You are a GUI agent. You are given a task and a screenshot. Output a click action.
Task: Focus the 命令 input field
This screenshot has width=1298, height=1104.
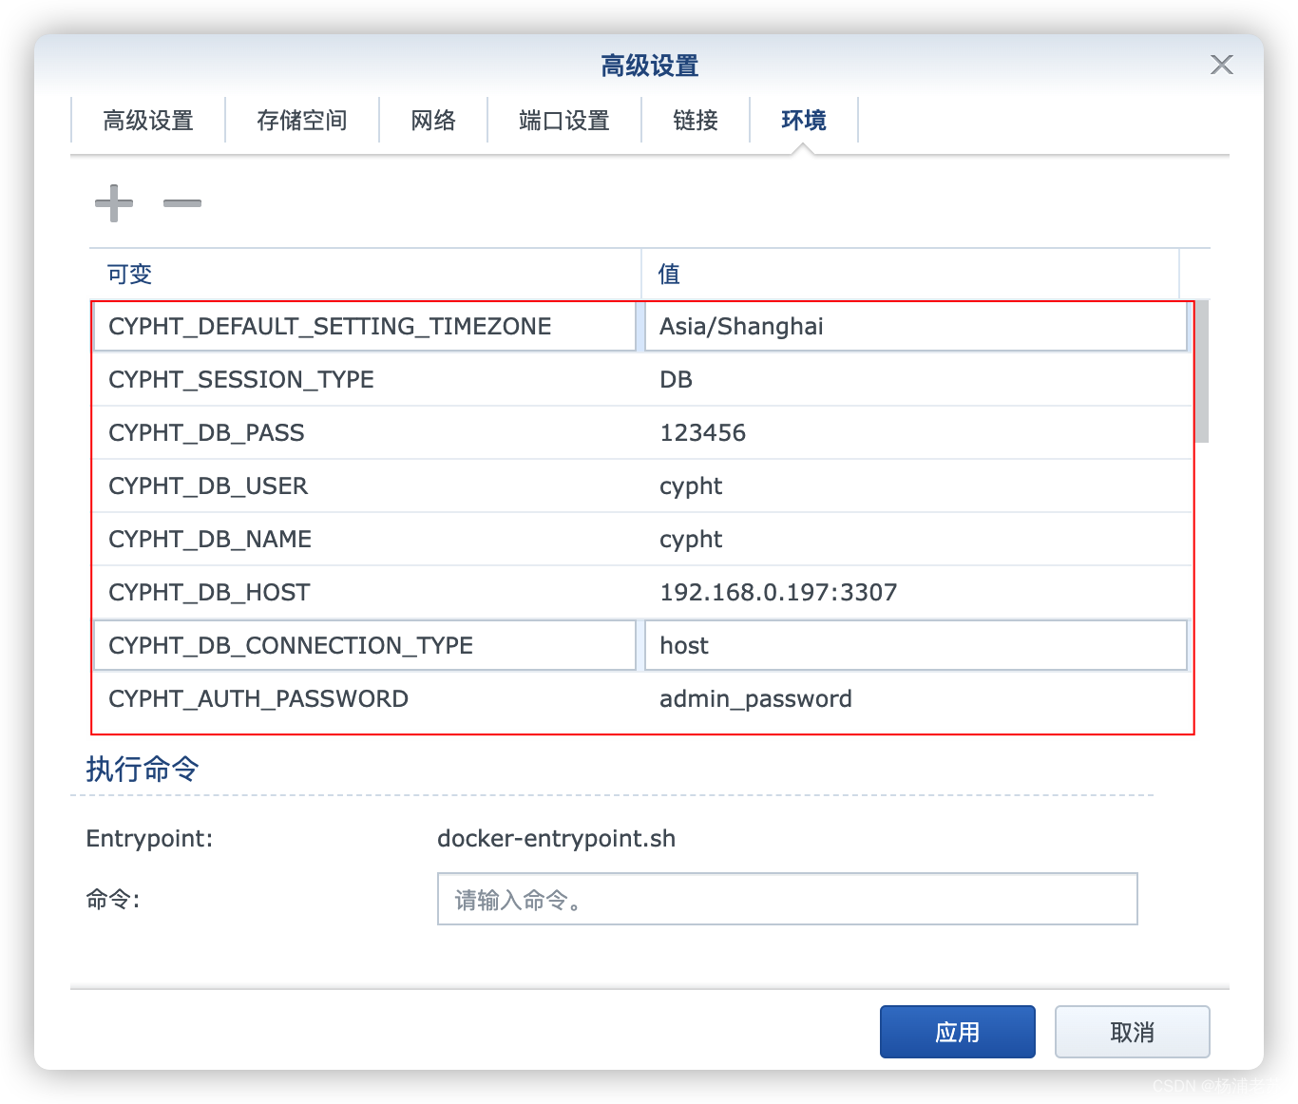[x=788, y=899]
